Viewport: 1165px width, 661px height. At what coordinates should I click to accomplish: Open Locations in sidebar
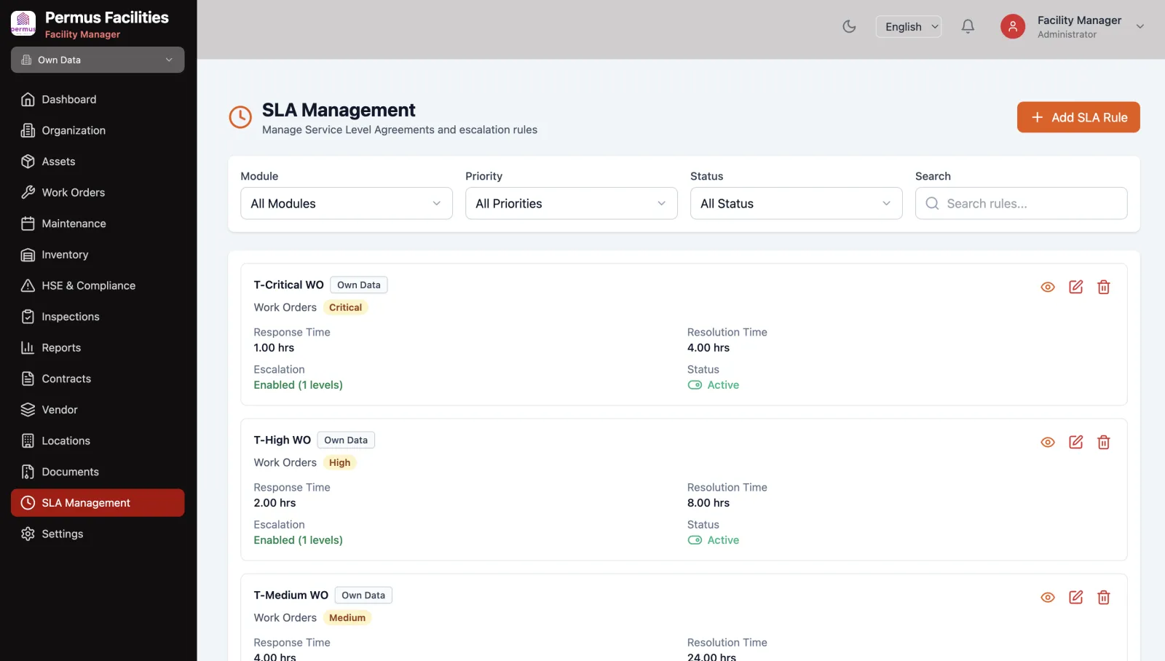[98, 441]
